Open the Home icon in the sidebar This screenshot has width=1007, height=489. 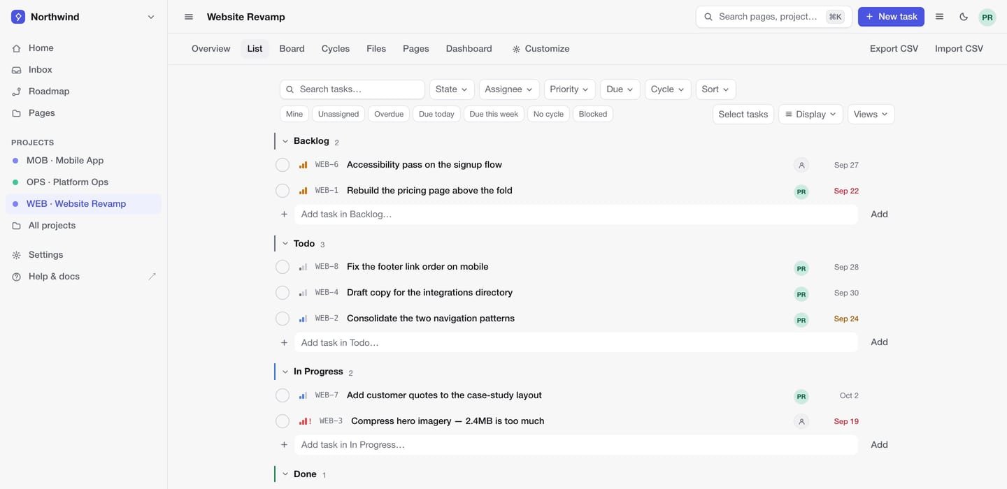click(x=17, y=48)
